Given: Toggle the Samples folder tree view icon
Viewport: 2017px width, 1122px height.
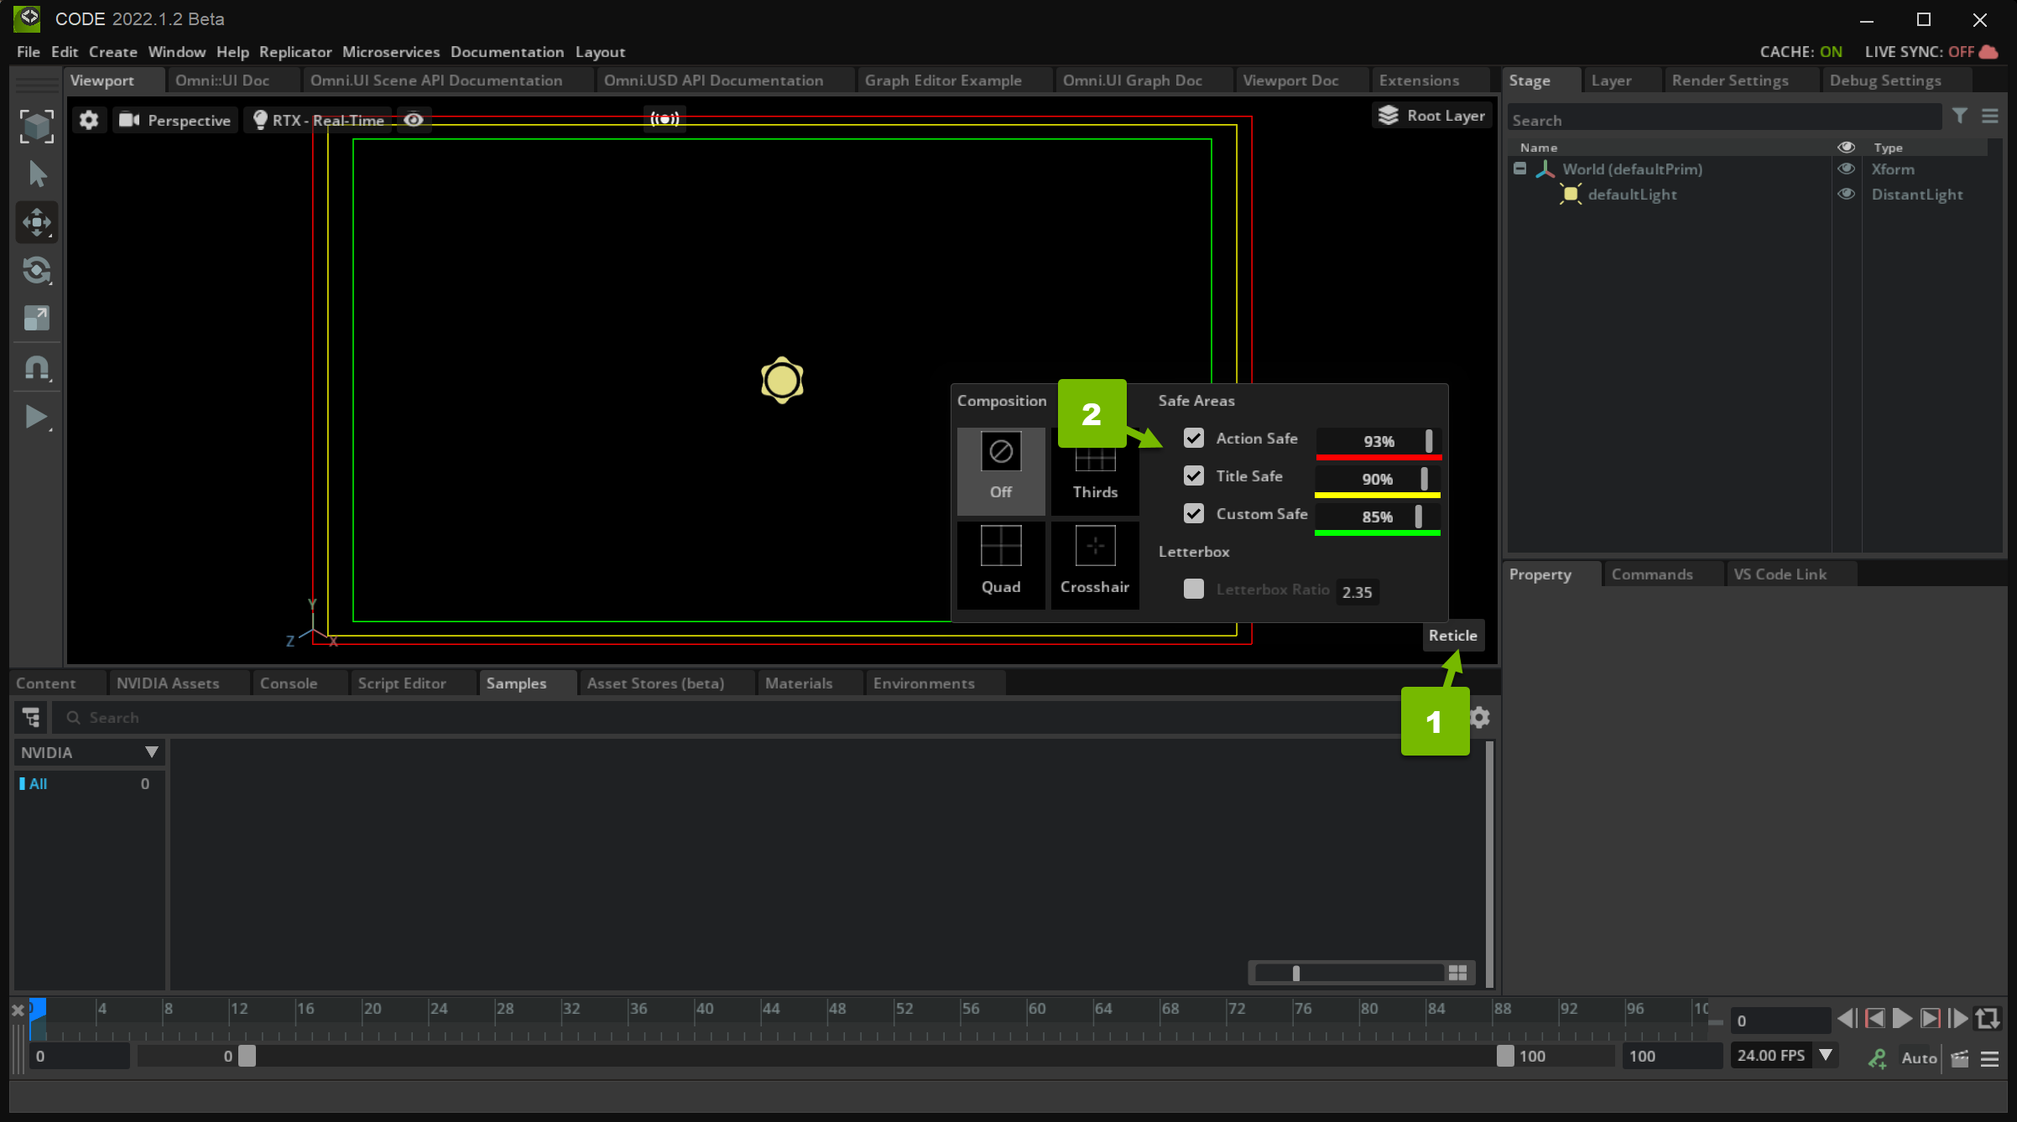Looking at the screenshot, I should point(32,718).
